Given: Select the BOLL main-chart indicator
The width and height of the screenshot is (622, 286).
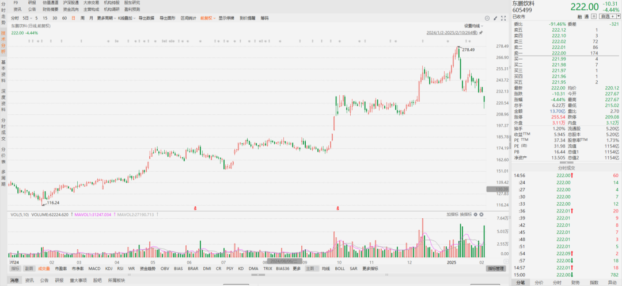Looking at the screenshot, I should point(340,269).
